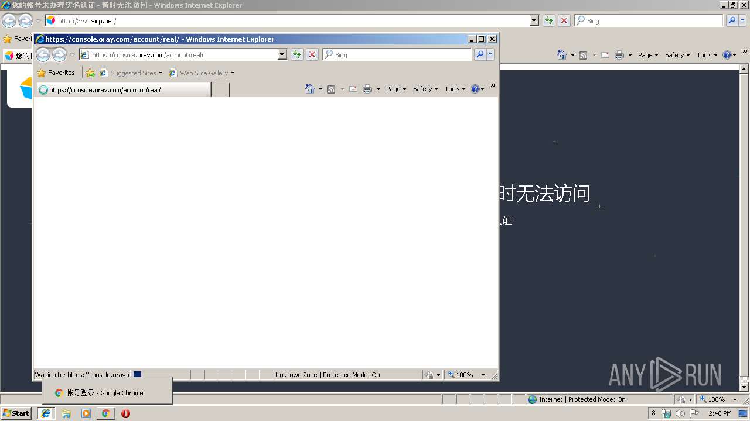
Task: Click front window address bar showing console.oray.com/account/real/
Action: 179,54
